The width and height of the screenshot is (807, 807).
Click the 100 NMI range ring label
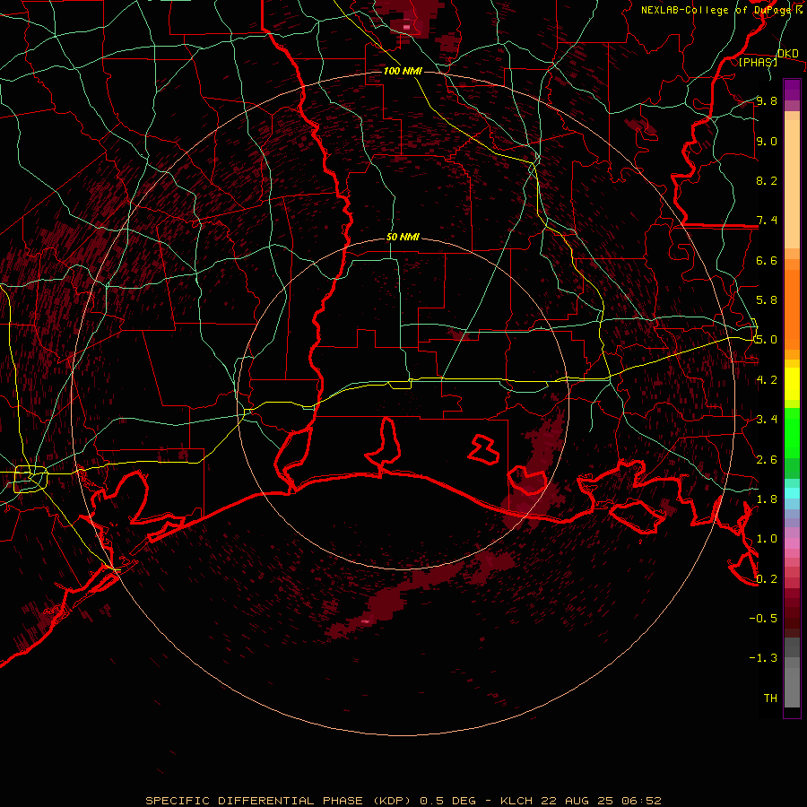point(403,71)
